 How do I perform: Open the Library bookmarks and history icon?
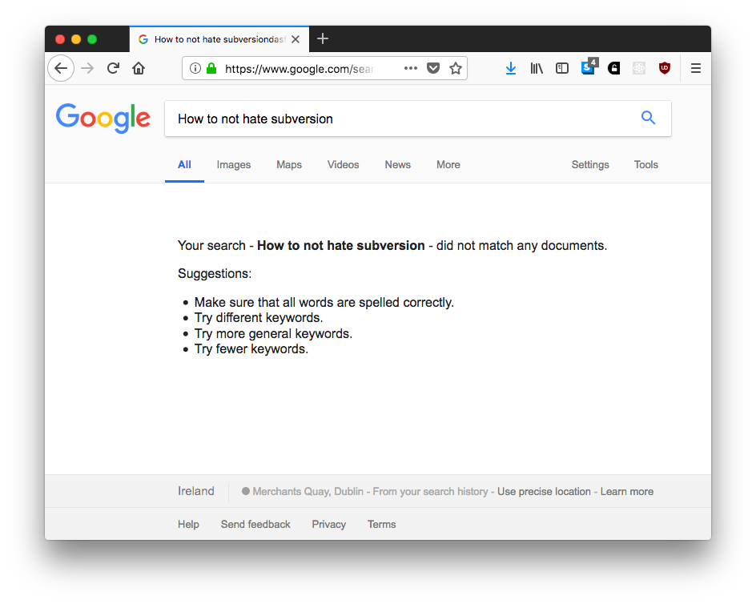(537, 69)
